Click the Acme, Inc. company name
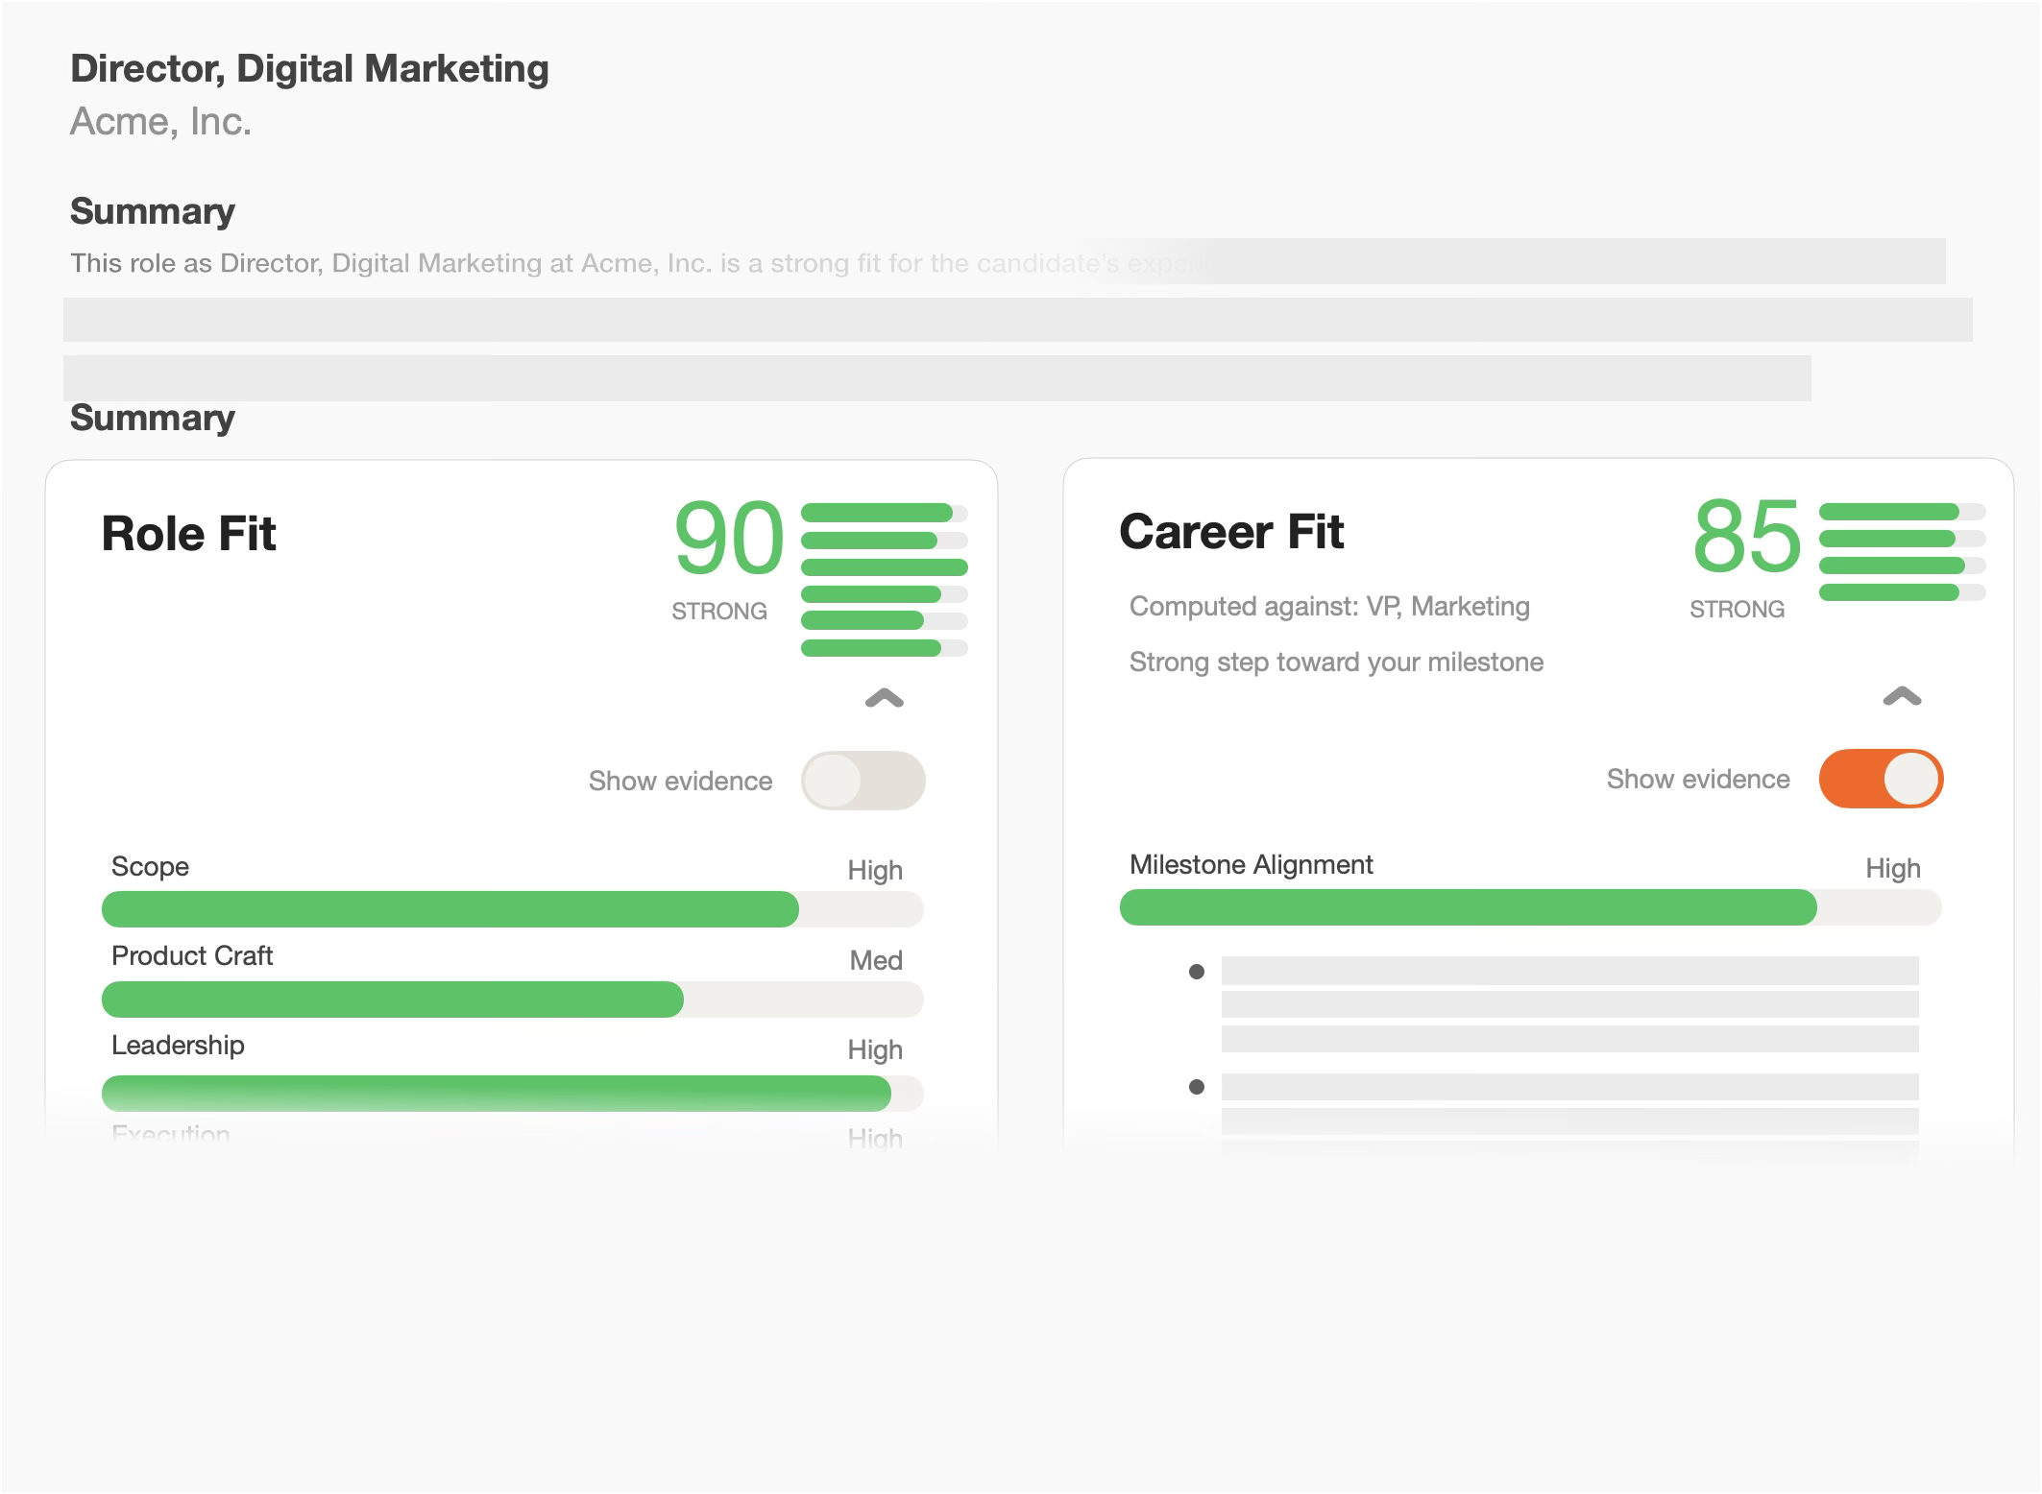 click(160, 122)
